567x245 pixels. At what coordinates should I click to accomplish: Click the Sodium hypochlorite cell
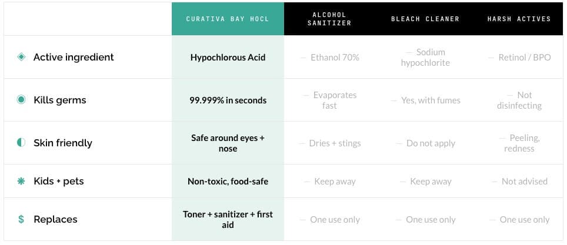[429, 58]
